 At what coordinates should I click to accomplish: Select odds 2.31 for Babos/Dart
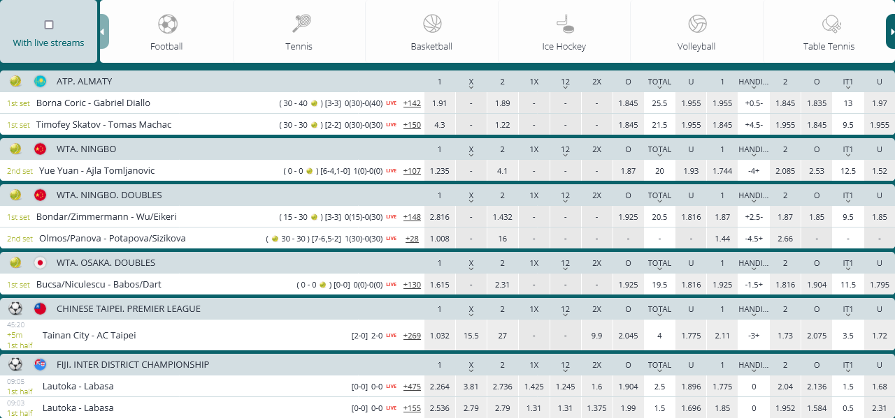[503, 284]
